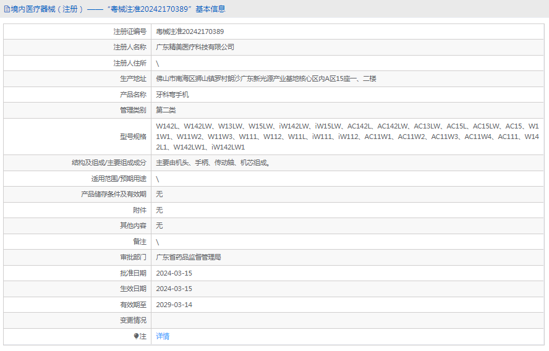549x351 pixels.
Task: Click the 附件 label
Action: point(140,210)
